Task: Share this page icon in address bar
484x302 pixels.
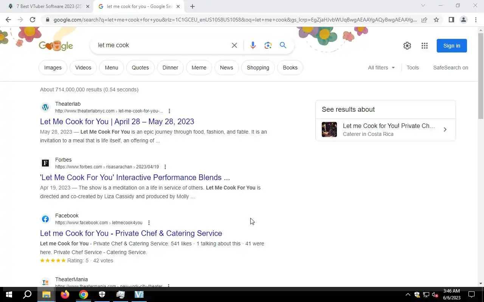Action: coord(424,20)
